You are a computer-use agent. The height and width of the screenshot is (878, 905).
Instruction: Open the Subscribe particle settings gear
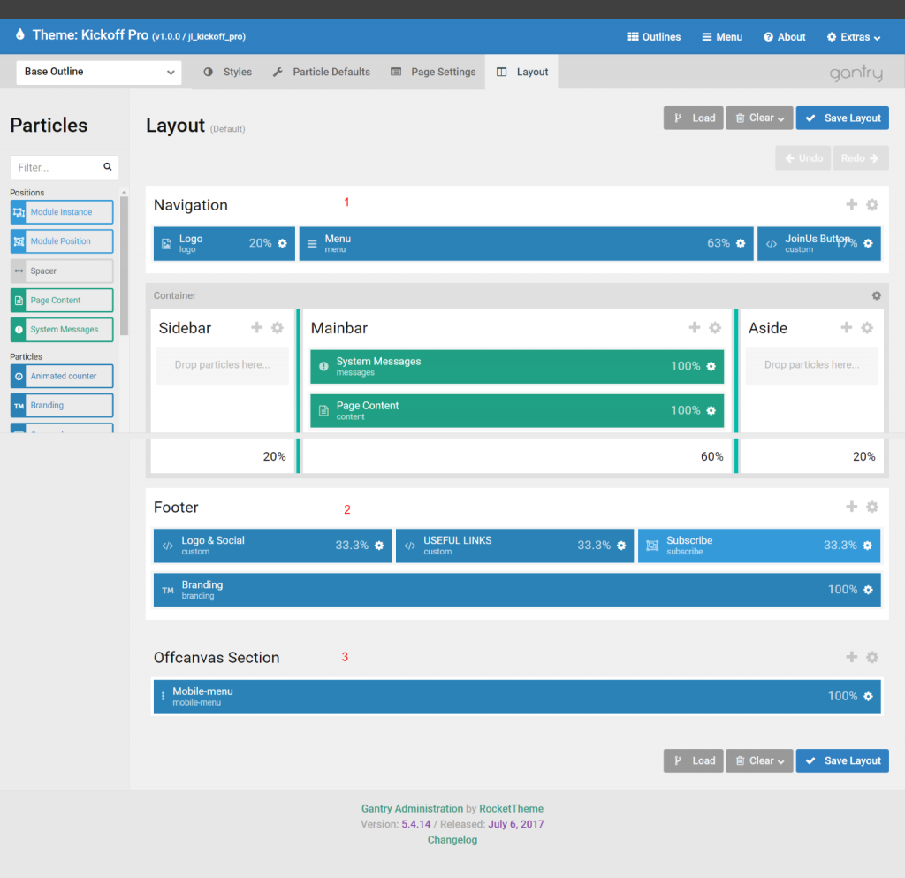click(869, 546)
